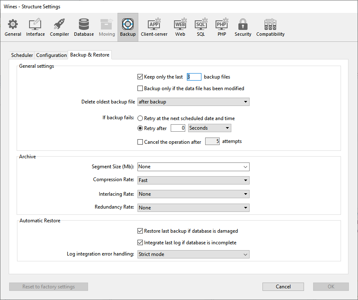The height and width of the screenshot is (300, 358).
Task: Expand Delete oldest backup file dropdown
Action: tap(193, 102)
